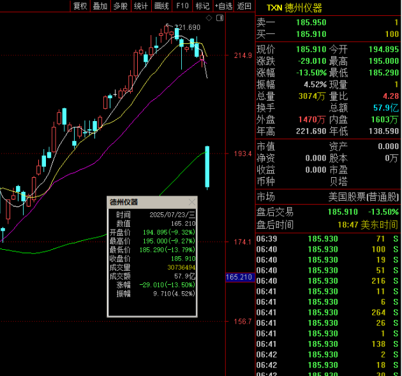Add stock via +自选 button
402x376 pixels.
click(x=223, y=6)
